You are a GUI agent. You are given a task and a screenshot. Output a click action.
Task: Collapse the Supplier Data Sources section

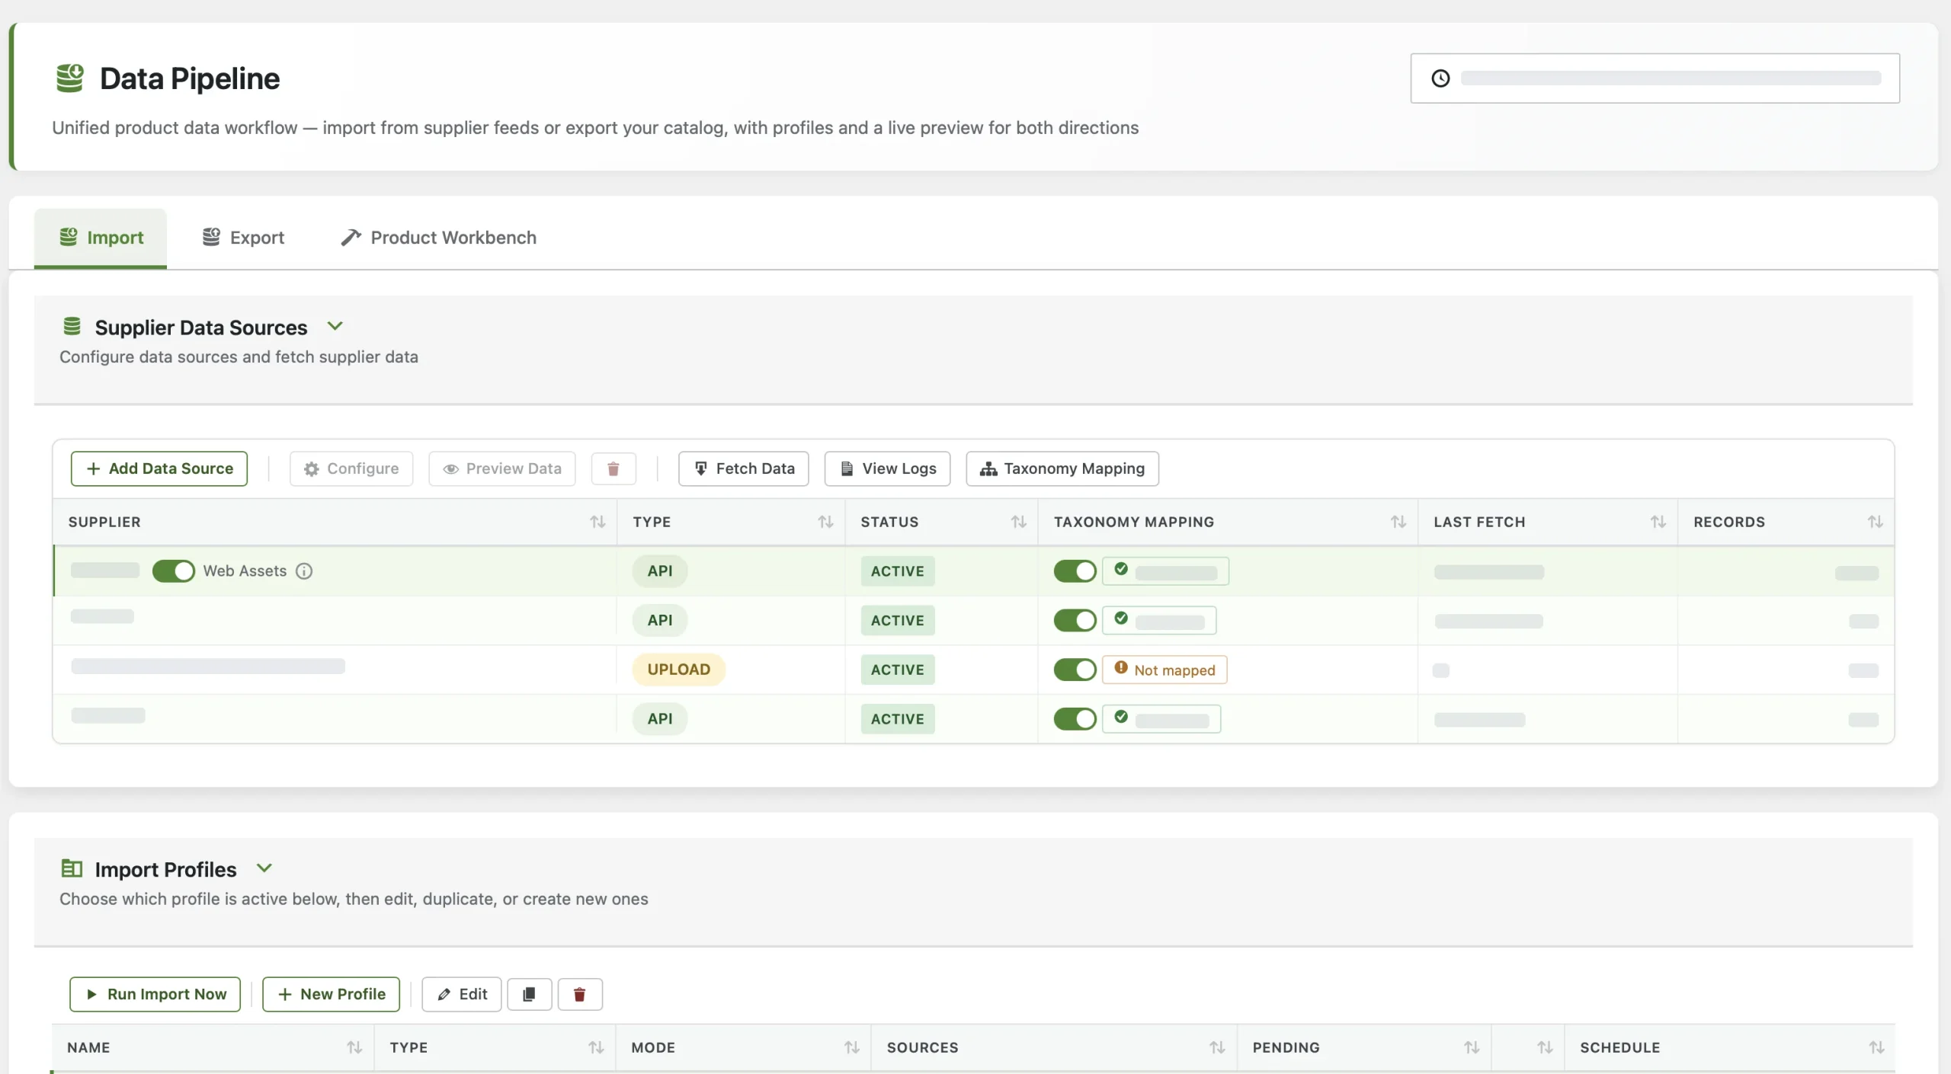point(335,327)
